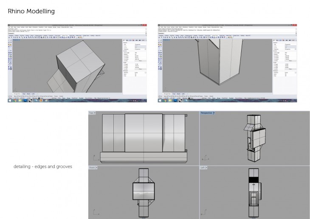Toggle wallpaper Show checkbox in left Rhino properties
Screen dimensions: 310x219
click(135, 75)
